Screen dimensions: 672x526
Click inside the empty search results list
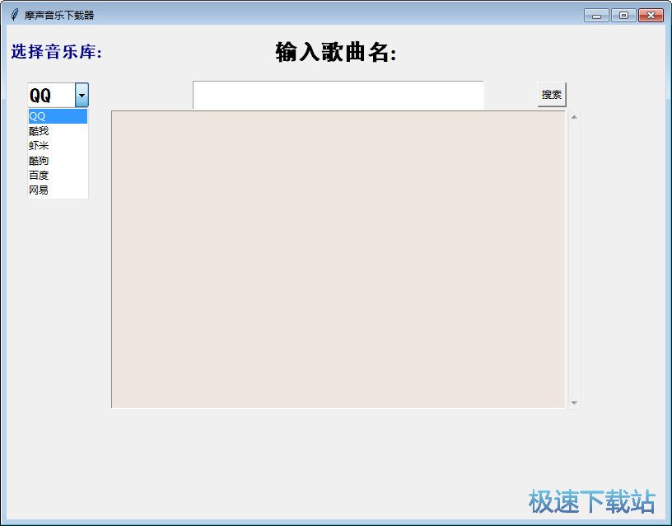coord(338,259)
